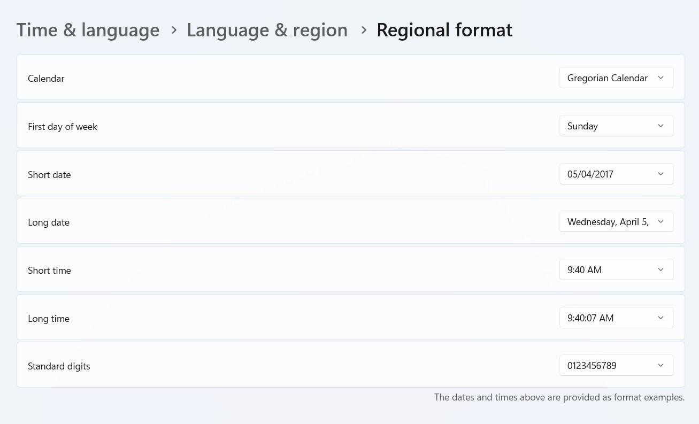Open the First day of week dropdown
The image size is (699, 424).
(x=616, y=126)
